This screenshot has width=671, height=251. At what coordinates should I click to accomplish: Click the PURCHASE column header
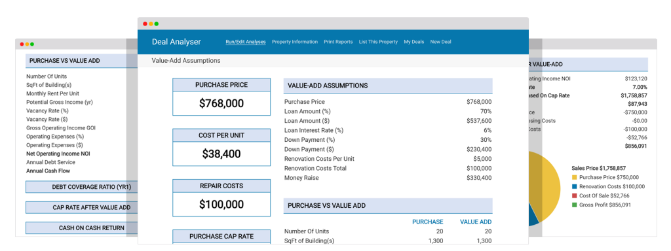click(427, 222)
